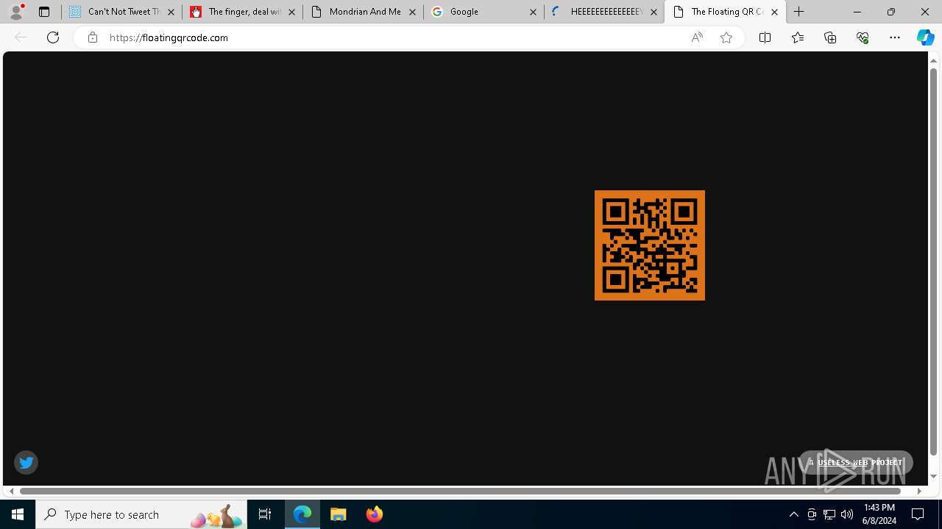
Task: Click the vertical scrollbar up arrow
Action: click(933, 60)
